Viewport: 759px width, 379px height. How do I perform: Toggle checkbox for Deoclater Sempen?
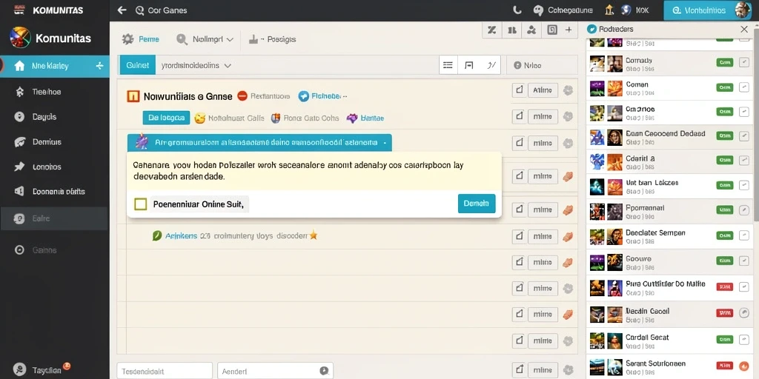(x=744, y=235)
